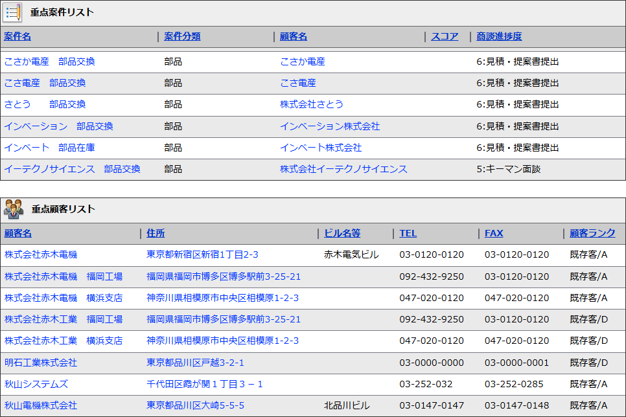Click address 東京都新宿区新宿1丁目2-3

tap(202, 255)
